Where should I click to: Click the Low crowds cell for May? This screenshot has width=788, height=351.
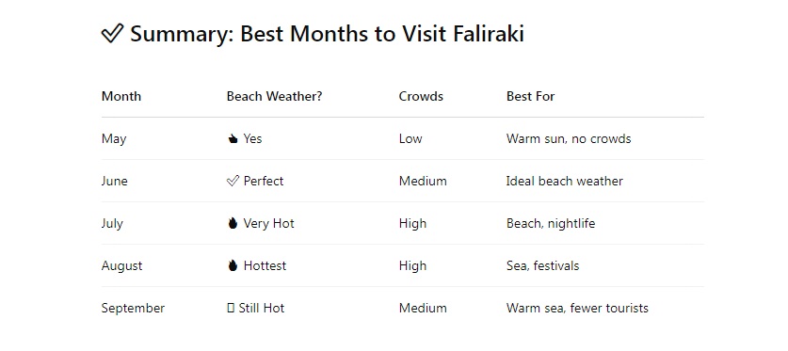[x=410, y=139]
